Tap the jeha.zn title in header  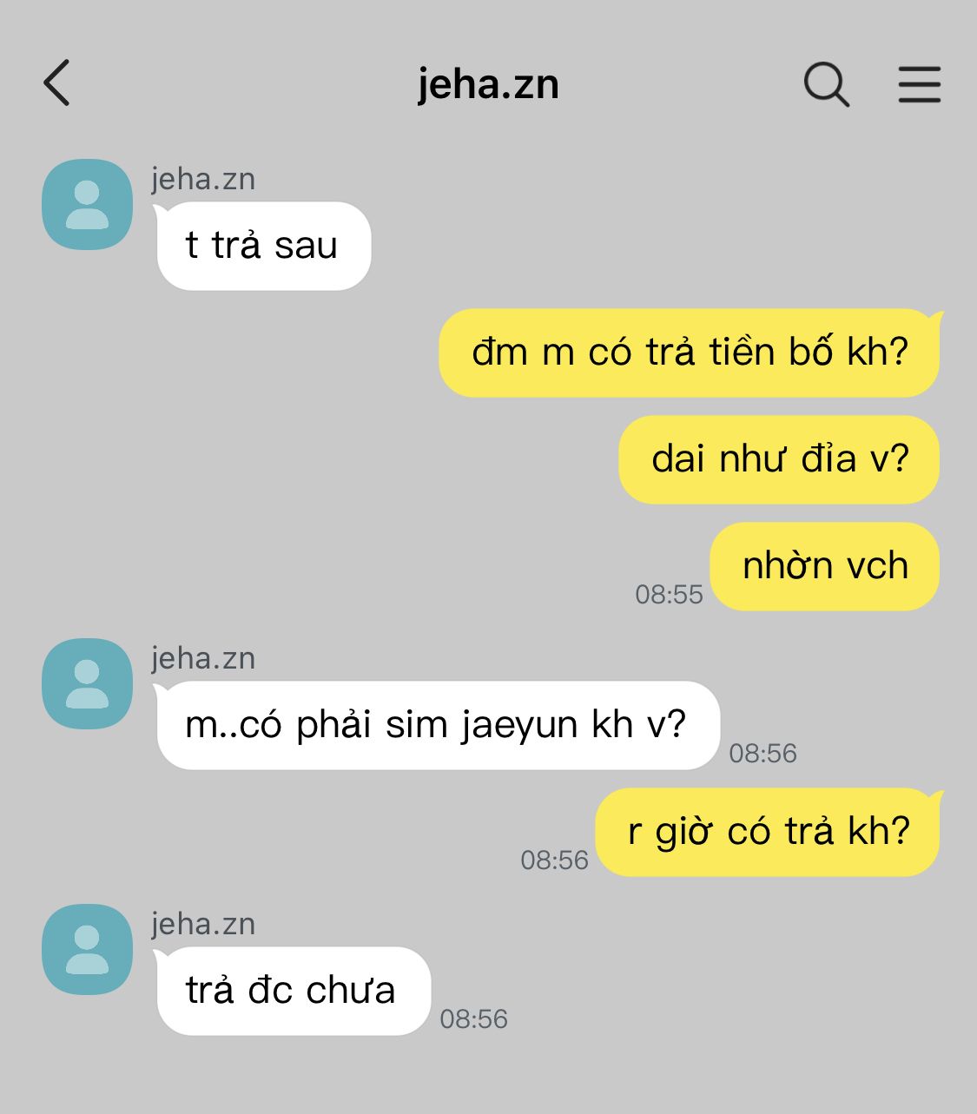(488, 85)
